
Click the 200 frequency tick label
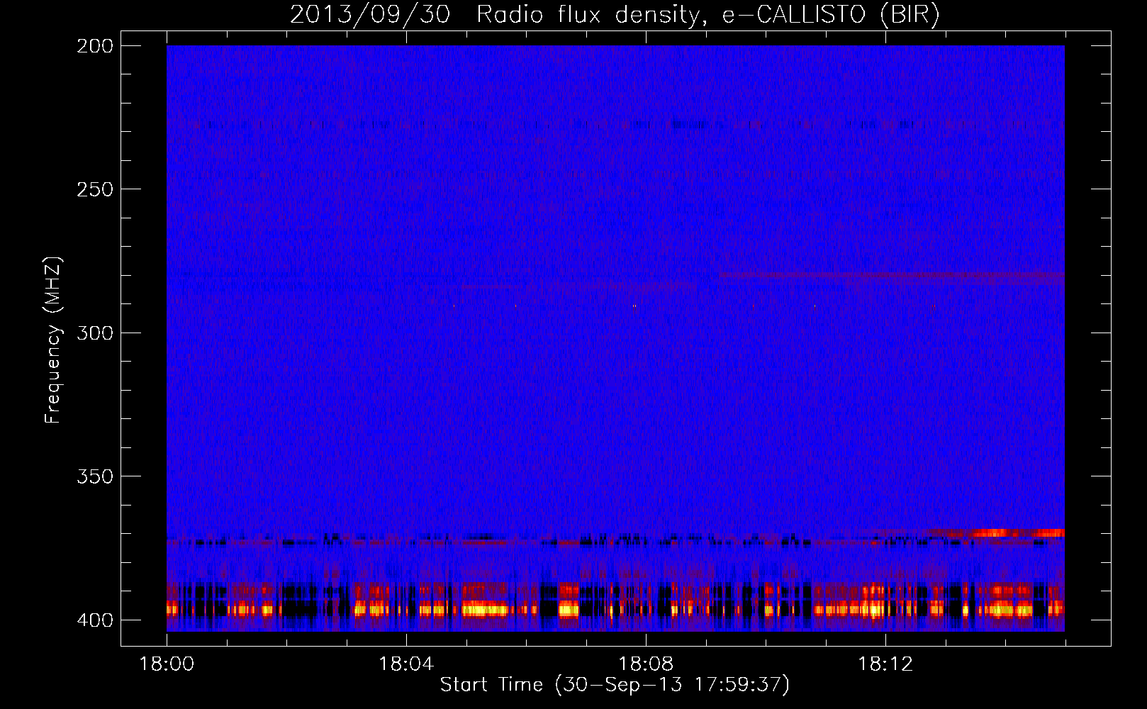click(95, 46)
